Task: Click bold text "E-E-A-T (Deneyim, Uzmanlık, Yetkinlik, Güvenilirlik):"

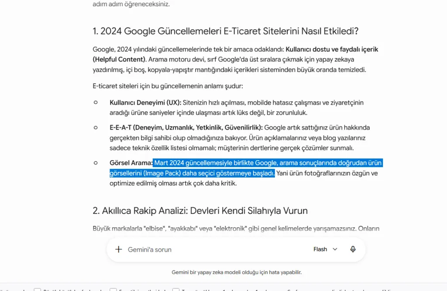Action: coord(186,127)
